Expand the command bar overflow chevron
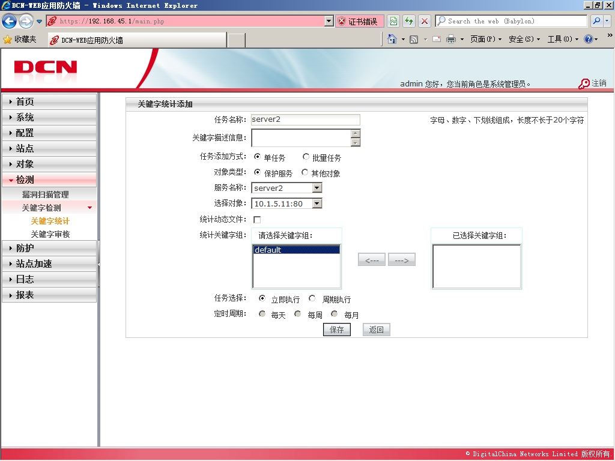 tap(610, 35)
